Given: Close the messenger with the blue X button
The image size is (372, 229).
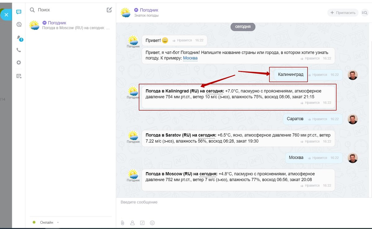Looking at the screenshot, I should pyautogui.click(x=6, y=15).
